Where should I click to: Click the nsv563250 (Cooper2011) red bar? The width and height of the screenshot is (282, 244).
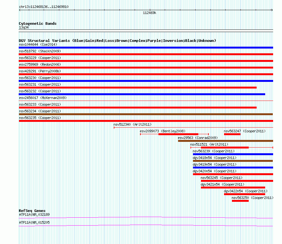pos(240,201)
